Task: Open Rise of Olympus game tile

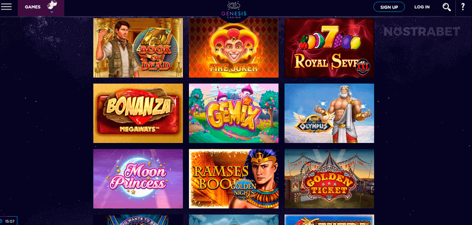Action: pos(329,113)
